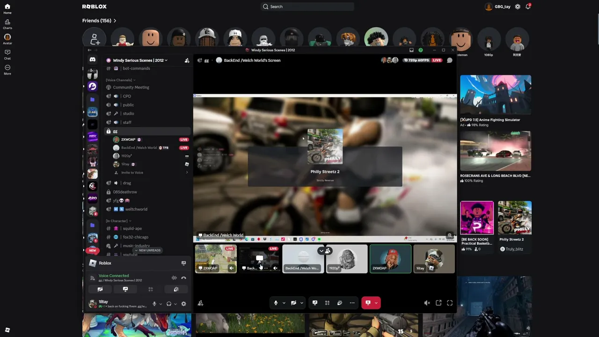The image size is (599, 337).
Task: Stop streaming with red button
Action: [368, 303]
